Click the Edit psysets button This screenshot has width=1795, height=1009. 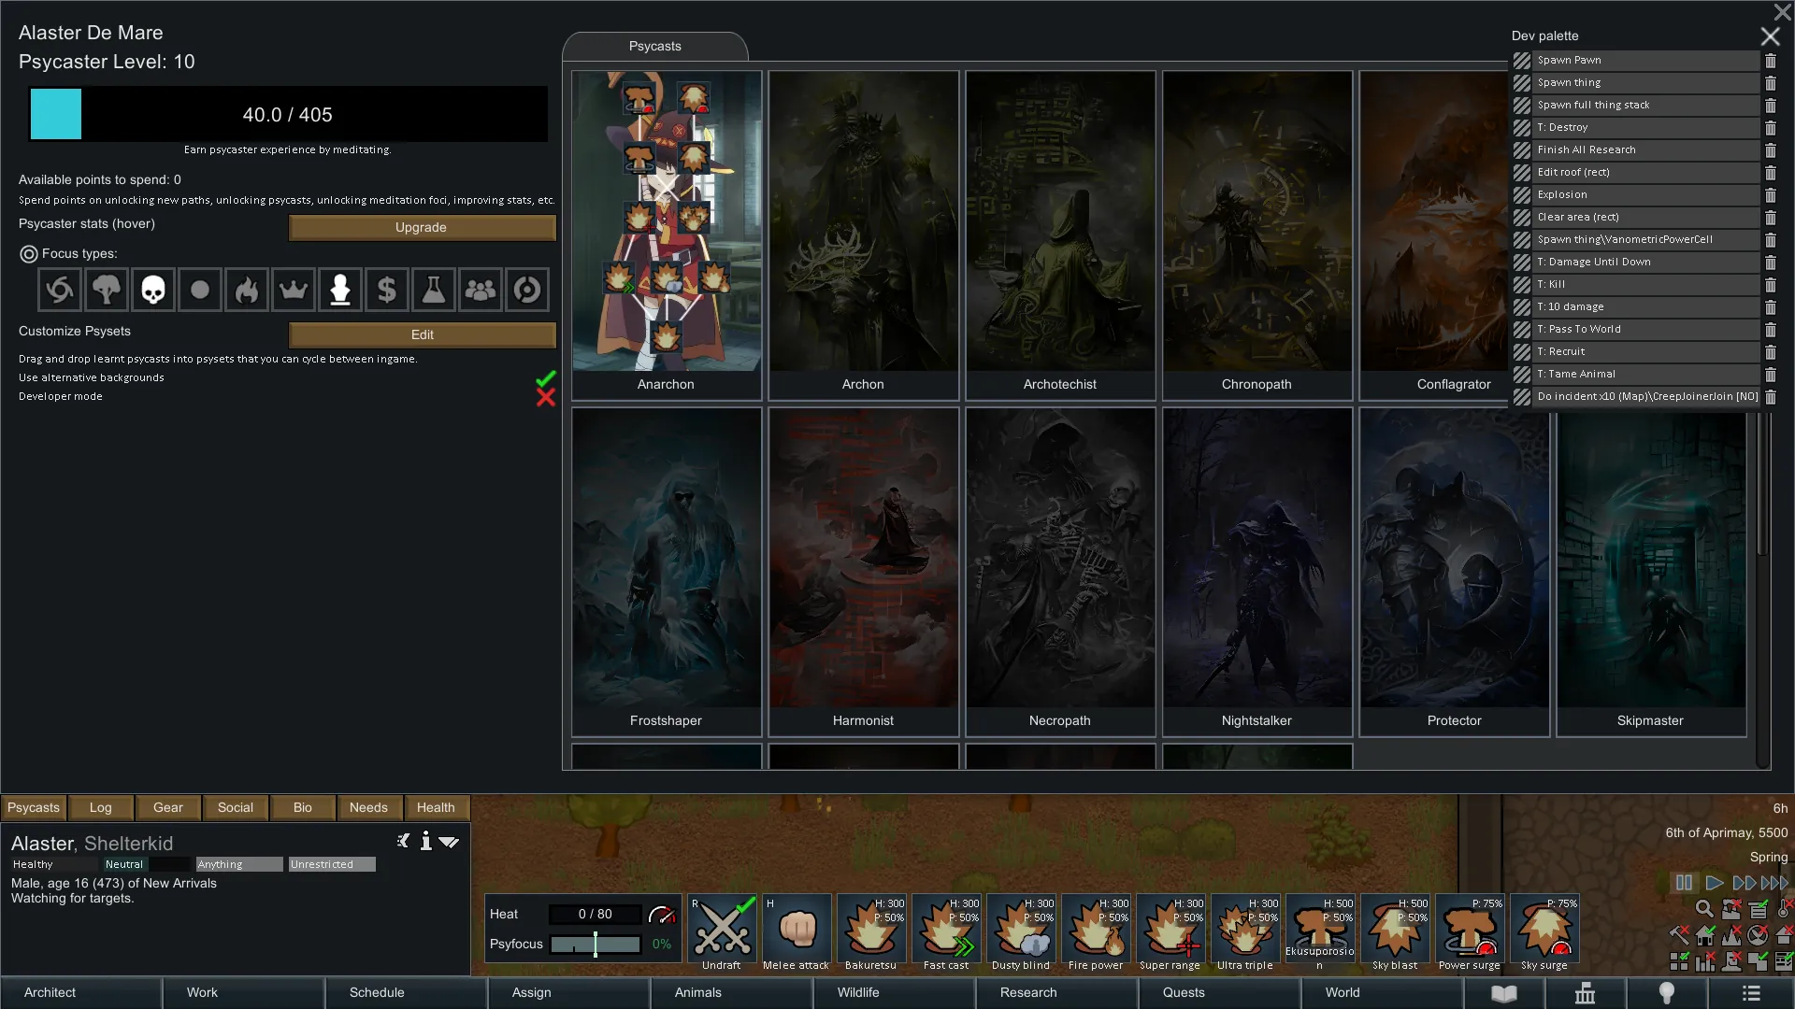[422, 334]
